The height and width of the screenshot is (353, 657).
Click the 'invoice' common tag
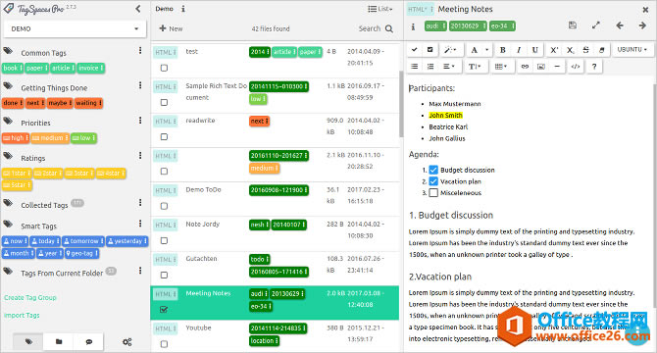coord(91,68)
